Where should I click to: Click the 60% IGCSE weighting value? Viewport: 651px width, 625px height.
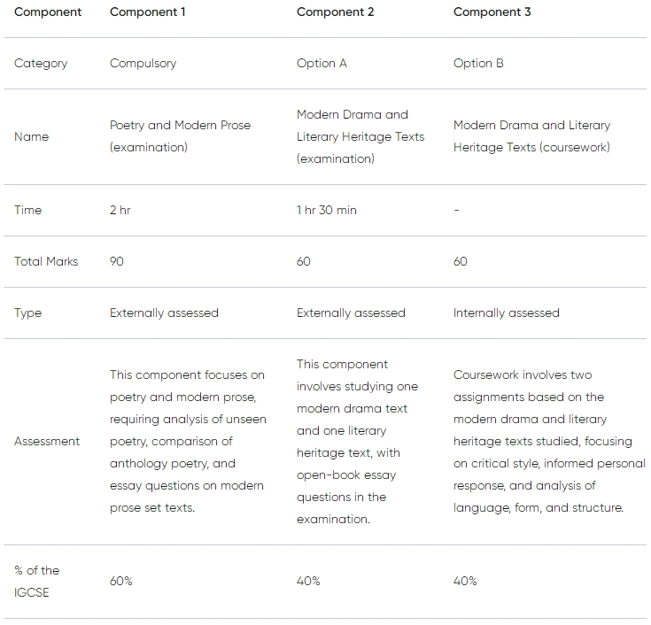click(120, 581)
